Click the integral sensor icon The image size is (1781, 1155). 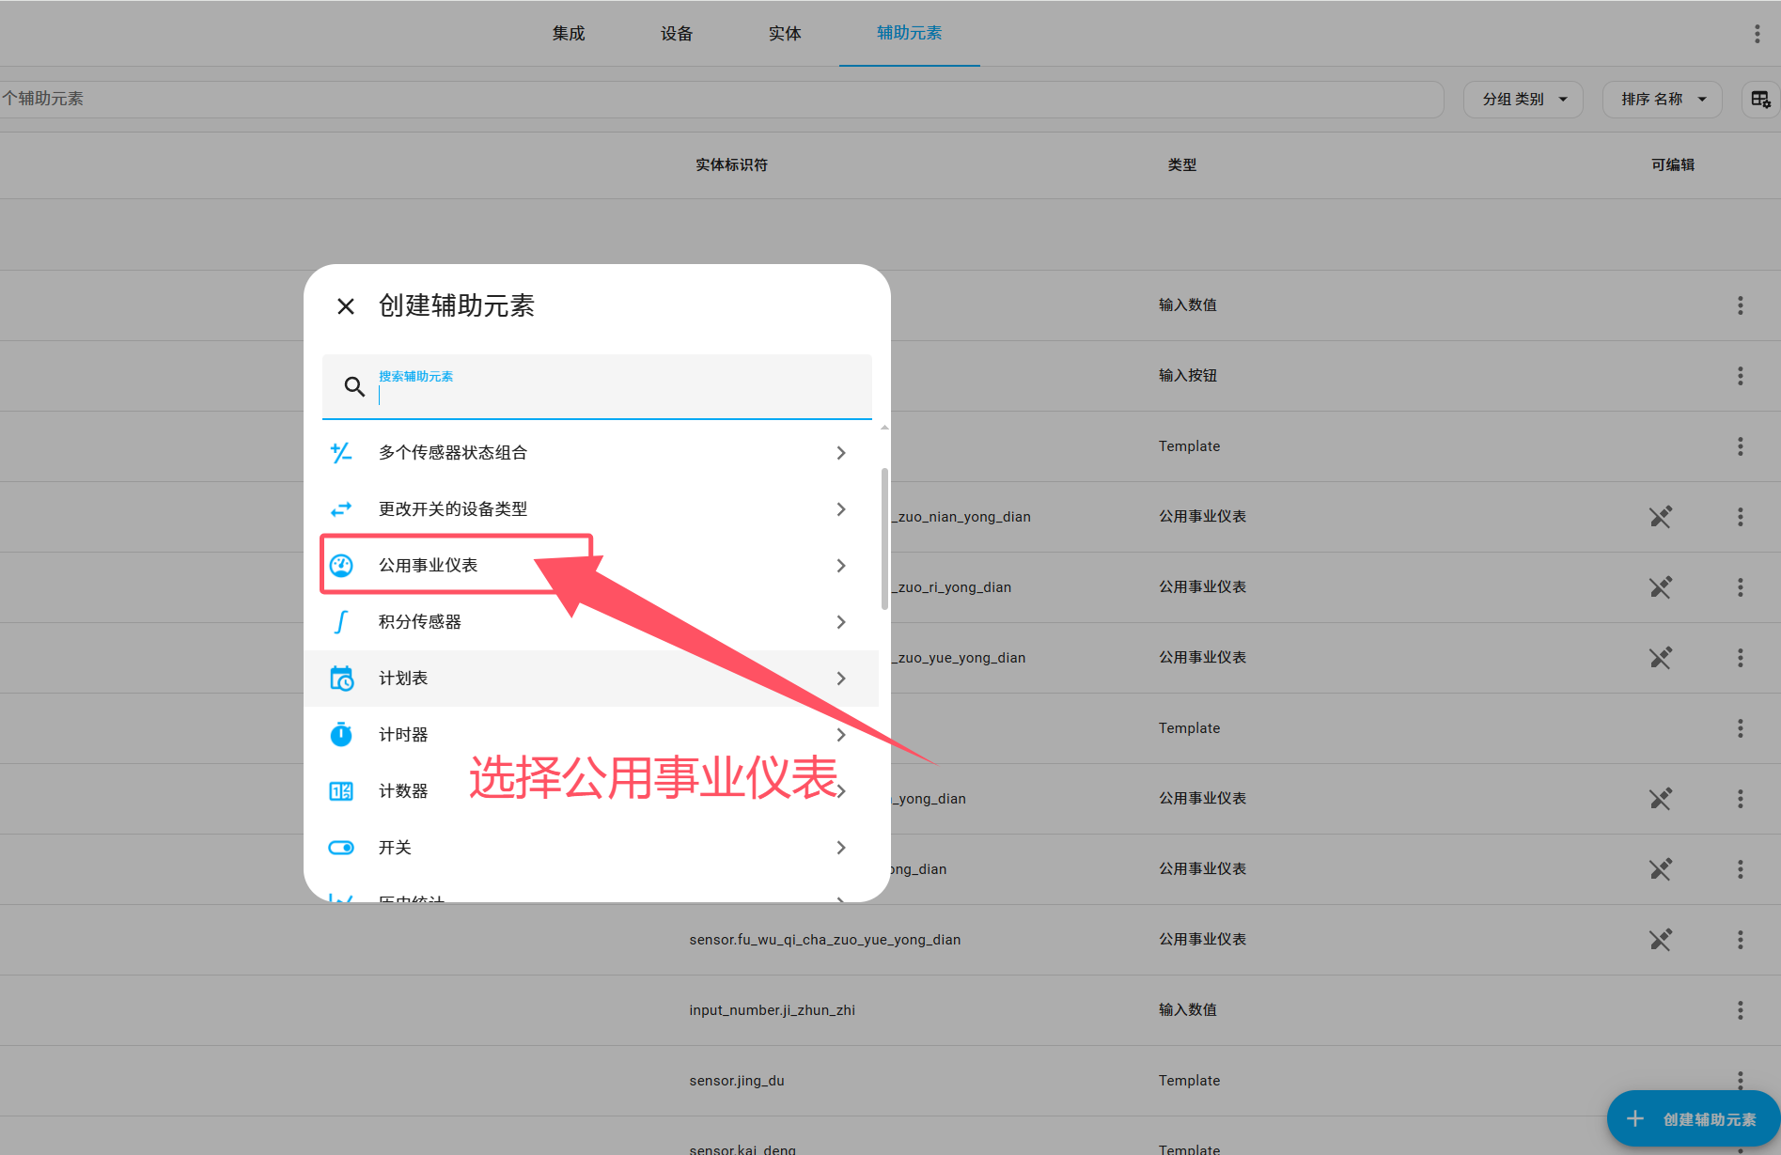pyautogui.click(x=341, y=621)
